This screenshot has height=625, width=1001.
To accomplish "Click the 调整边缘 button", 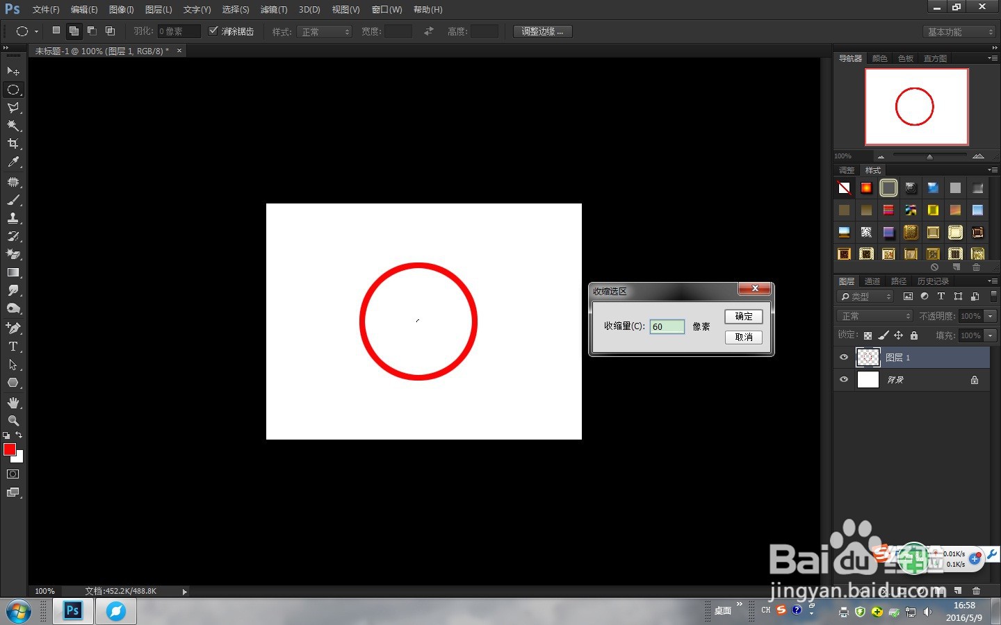I will tap(542, 31).
